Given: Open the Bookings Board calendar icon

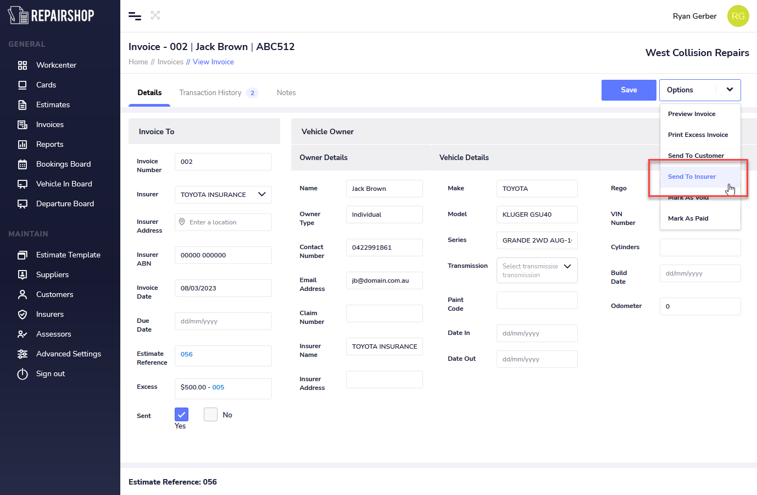Looking at the screenshot, I should [x=23, y=164].
